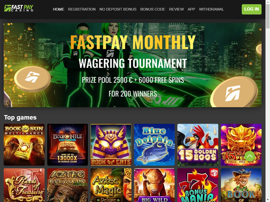The width and height of the screenshot is (270, 202).
Task: Click the Fastpay Monthly Wagering Tournament banner
Action: [132, 65]
